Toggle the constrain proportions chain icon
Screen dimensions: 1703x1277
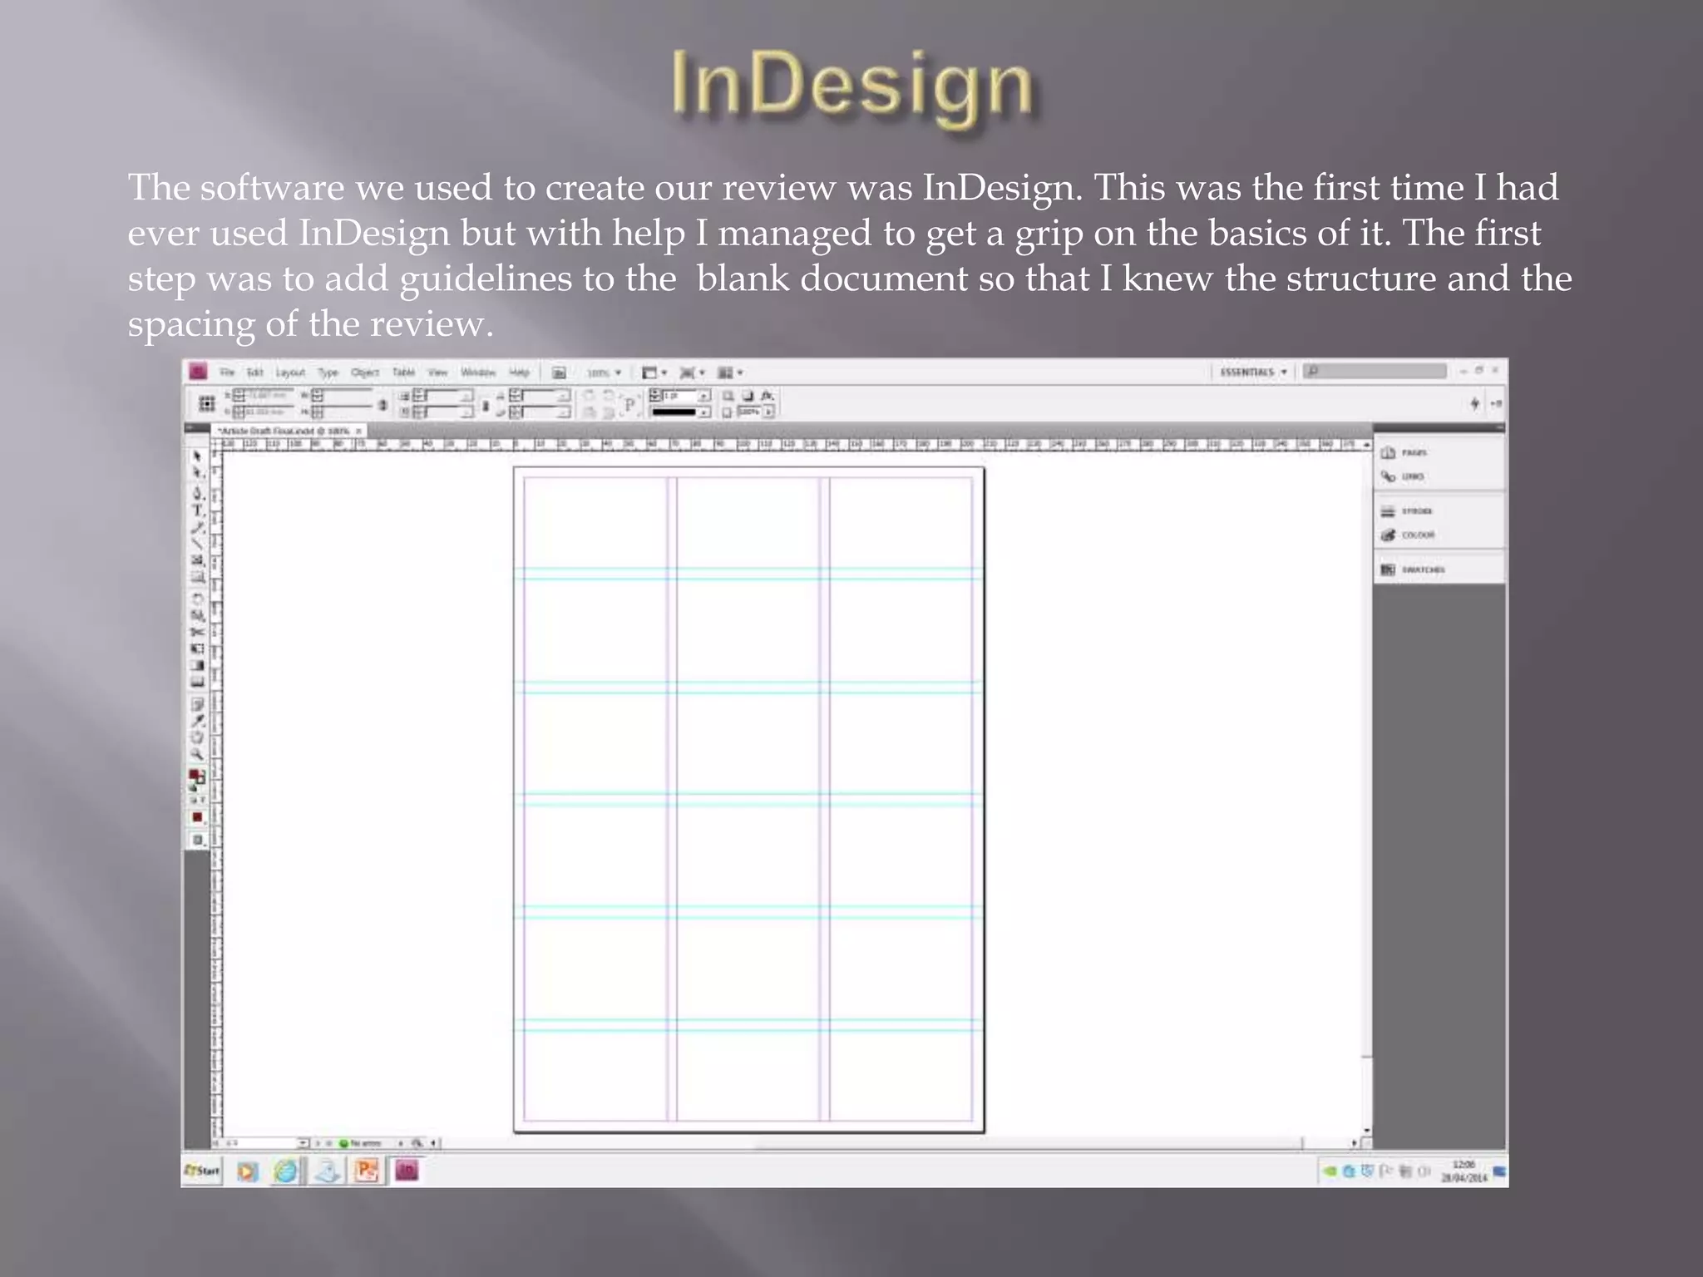[x=383, y=405]
